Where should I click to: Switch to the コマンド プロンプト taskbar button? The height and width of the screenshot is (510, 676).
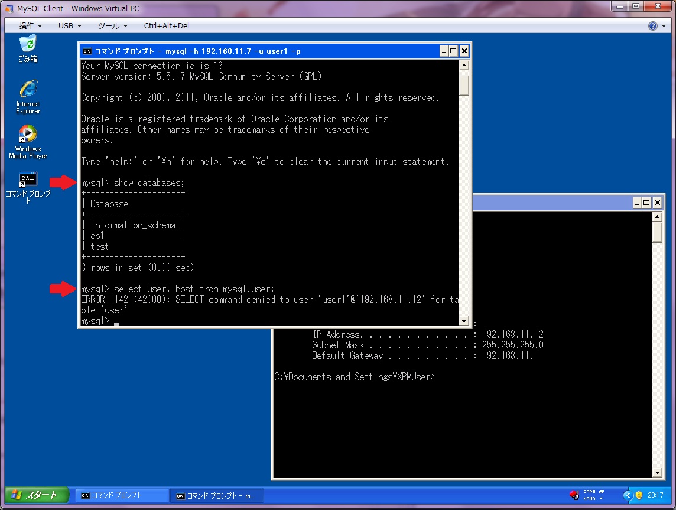pos(122,495)
